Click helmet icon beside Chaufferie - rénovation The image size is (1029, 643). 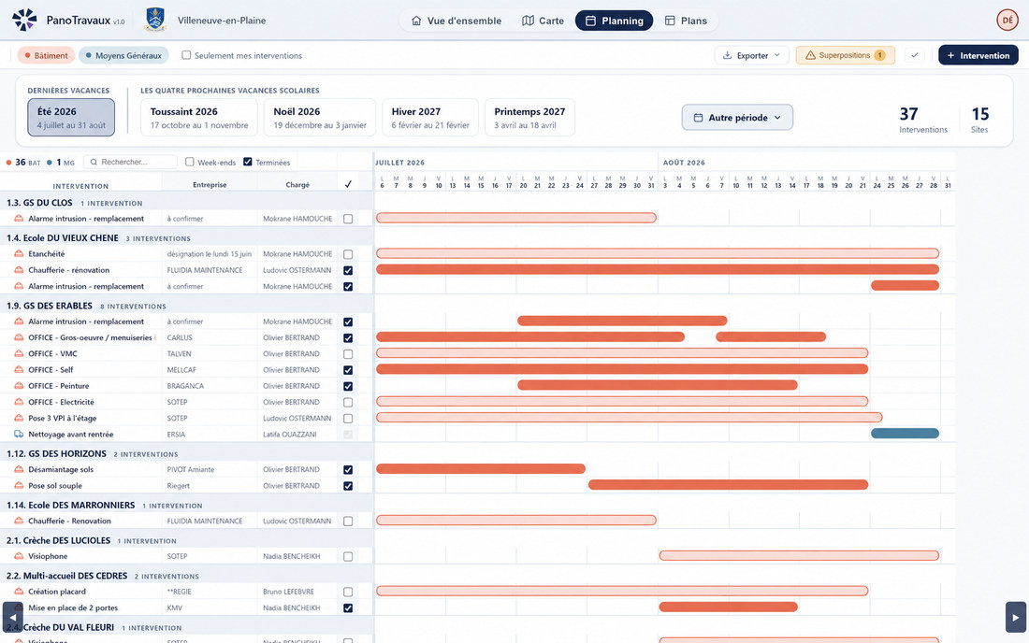click(x=19, y=270)
